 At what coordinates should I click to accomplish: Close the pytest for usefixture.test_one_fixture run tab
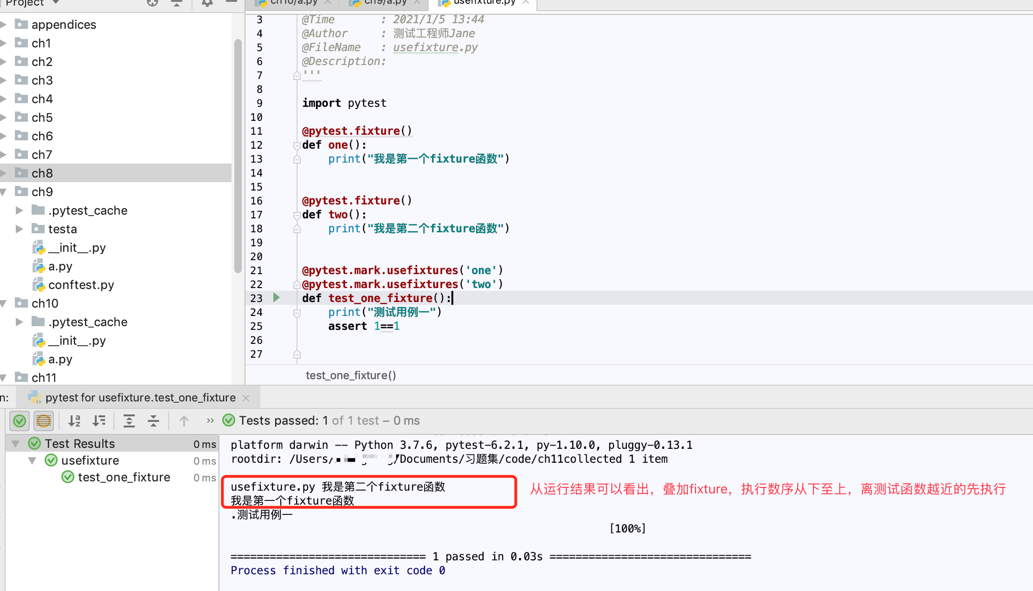click(246, 398)
